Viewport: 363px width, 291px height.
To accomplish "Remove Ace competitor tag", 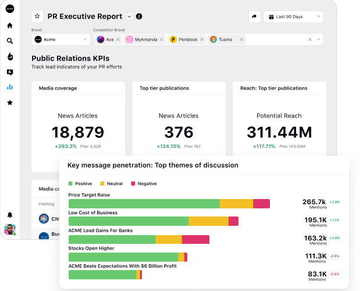I will (x=118, y=40).
